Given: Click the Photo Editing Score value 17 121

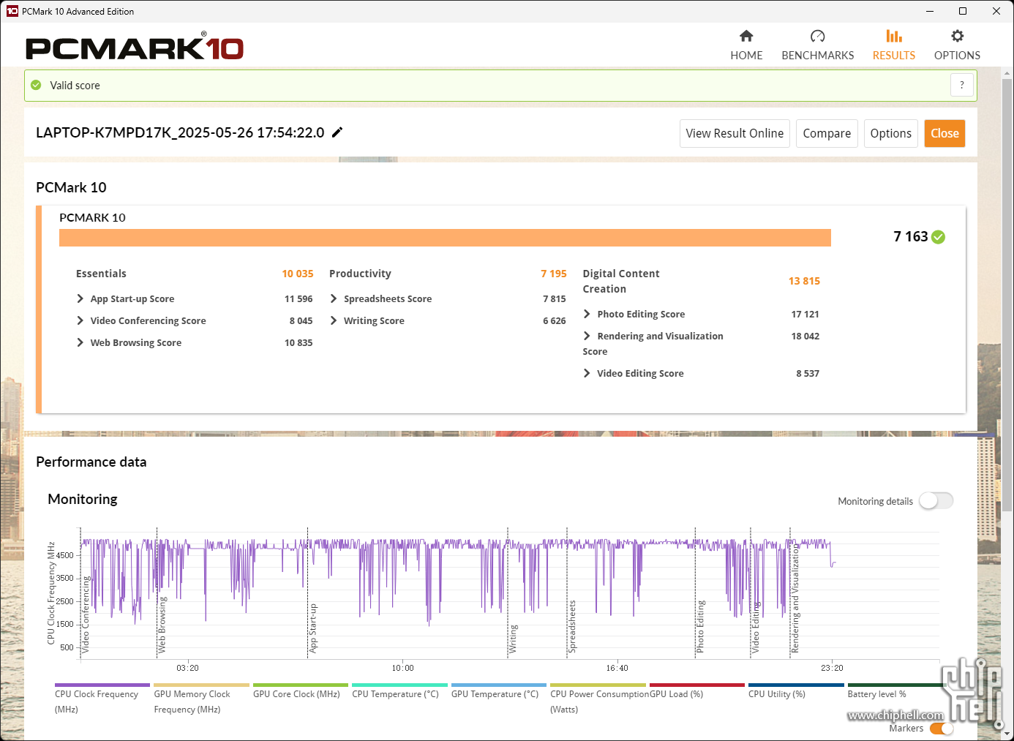Looking at the screenshot, I should (805, 314).
